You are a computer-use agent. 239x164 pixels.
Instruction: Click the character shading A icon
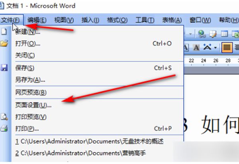(x=196, y=48)
